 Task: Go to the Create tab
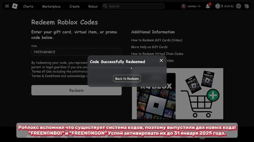(x=75, y=6)
